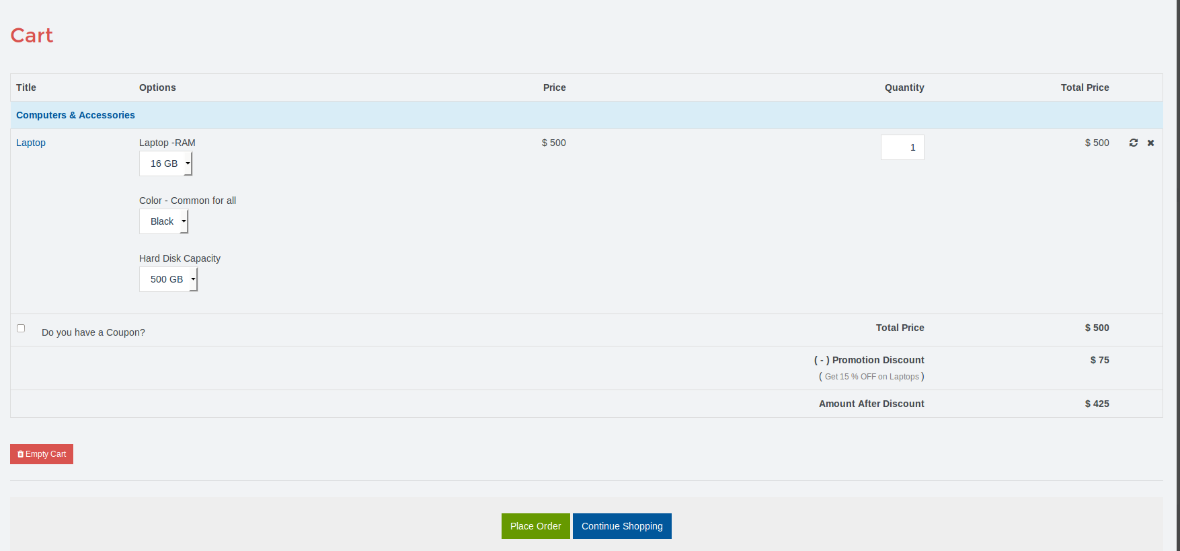1180x551 pixels.
Task: Click the Title column header
Action: pyautogui.click(x=26, y=87)
